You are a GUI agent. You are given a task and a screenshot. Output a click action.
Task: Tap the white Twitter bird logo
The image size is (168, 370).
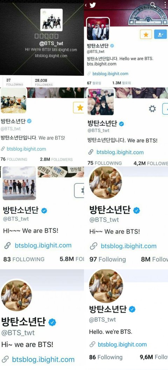click(92, 5)
